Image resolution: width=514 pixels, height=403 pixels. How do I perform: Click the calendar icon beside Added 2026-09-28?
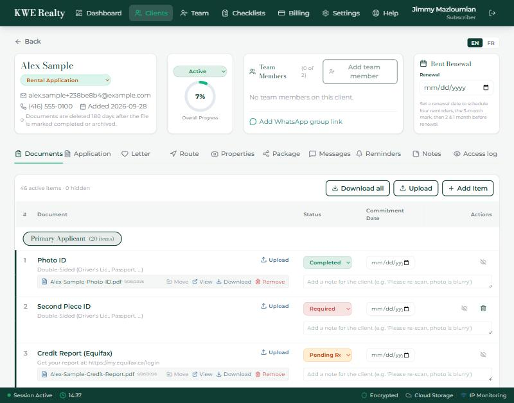pos(83,107)
